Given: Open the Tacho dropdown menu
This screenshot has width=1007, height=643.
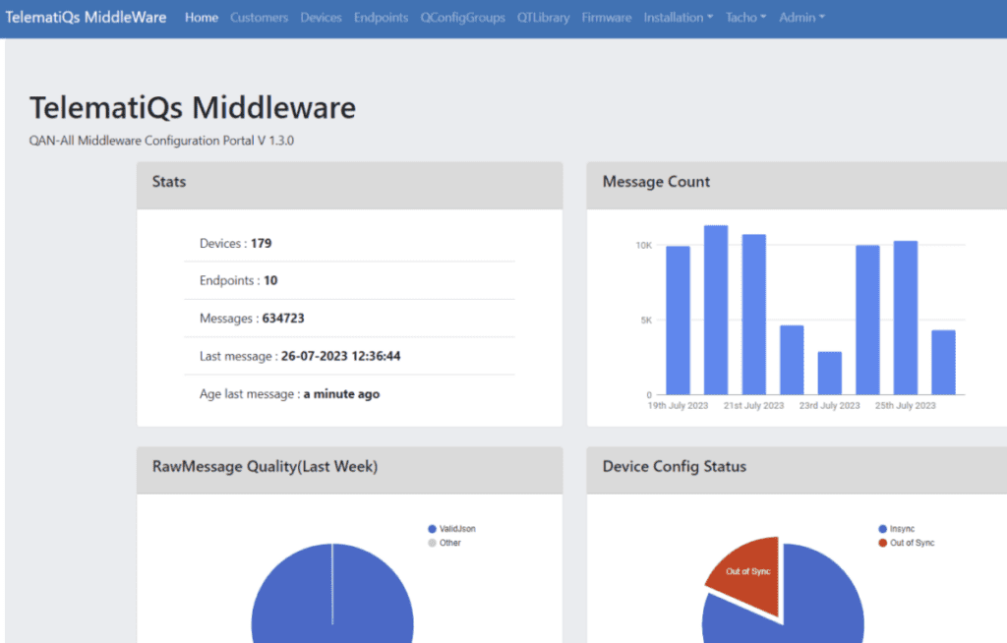Looking at the screenshot, I should point(744,17).
